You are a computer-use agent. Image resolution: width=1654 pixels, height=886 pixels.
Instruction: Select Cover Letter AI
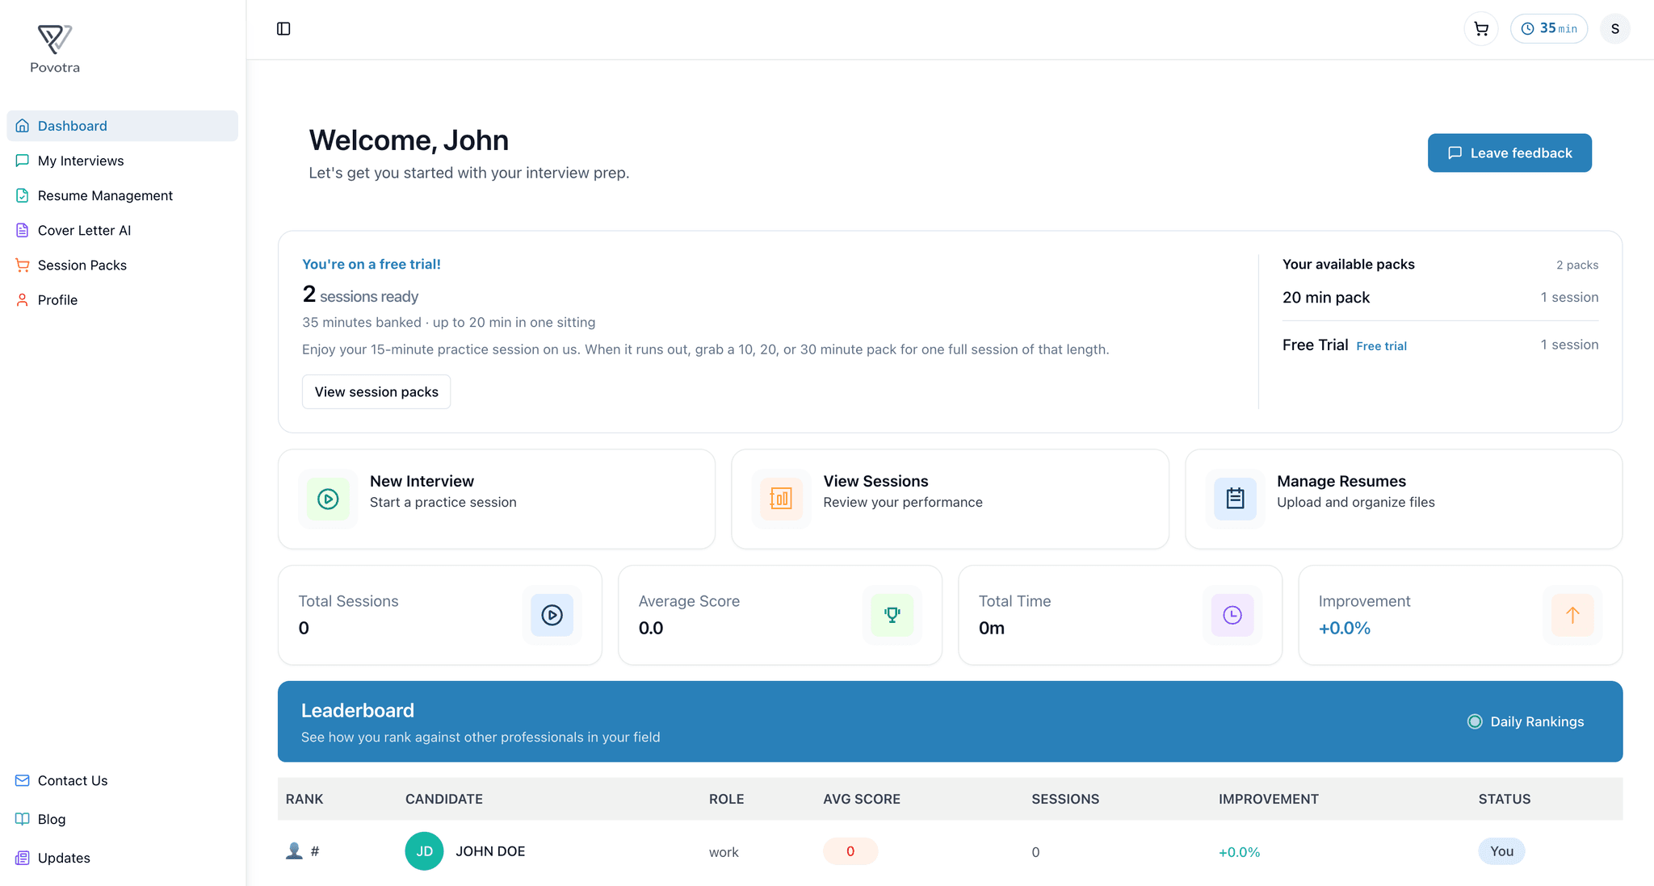point(123,230)
